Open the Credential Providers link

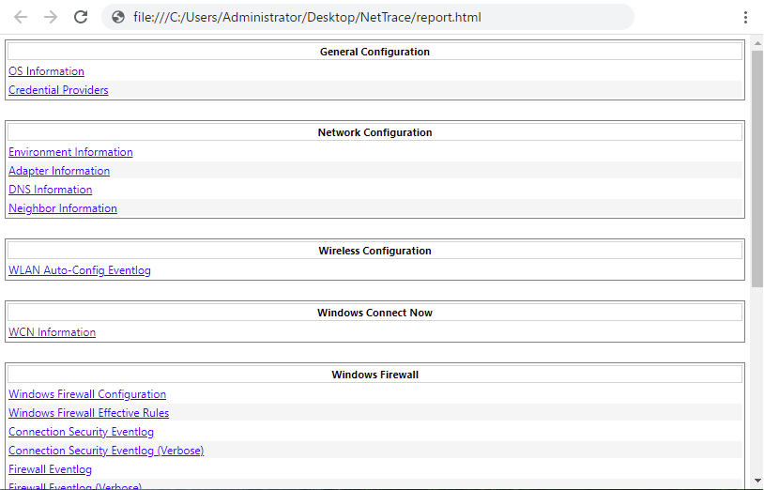point(58,90)
